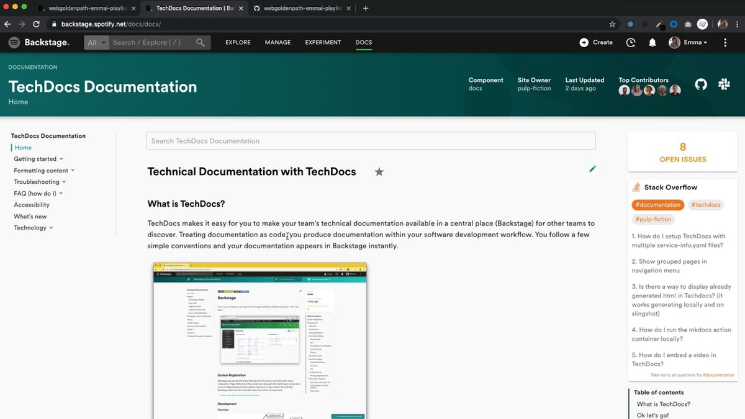The width and height of the screenshot is (745, 419).
Task: Click the Create button in the navbar
Action: tap(595, 42)
